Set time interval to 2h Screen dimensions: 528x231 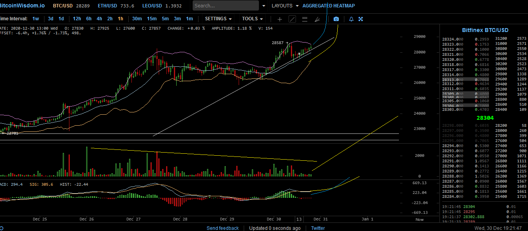coord(110,19)
